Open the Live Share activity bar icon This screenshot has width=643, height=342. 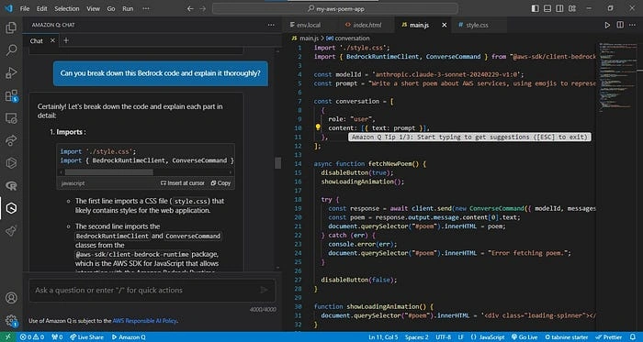[x=11, y=140]
